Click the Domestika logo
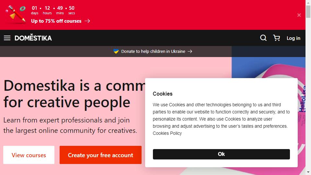311x175 pixels. click(x=33, y=38)
